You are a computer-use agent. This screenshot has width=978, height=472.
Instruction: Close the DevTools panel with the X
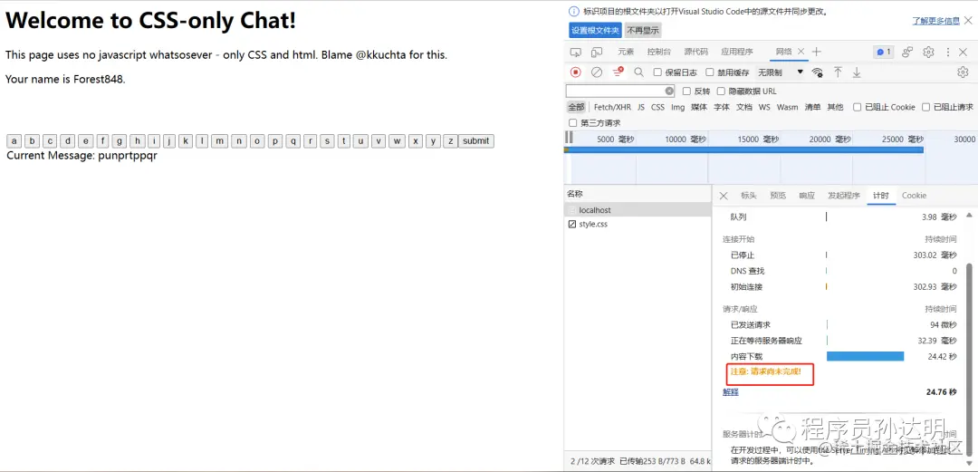(x=963, y=52)
